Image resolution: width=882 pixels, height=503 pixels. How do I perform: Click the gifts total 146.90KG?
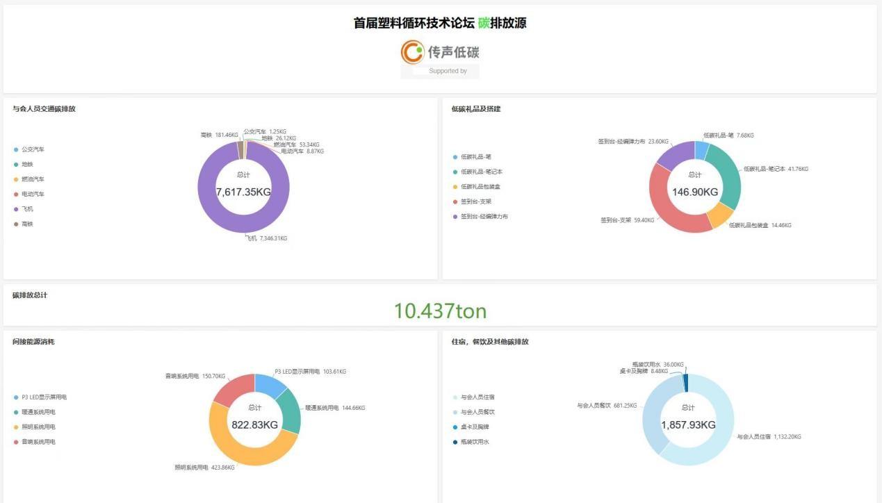click(x=695, y=192)
